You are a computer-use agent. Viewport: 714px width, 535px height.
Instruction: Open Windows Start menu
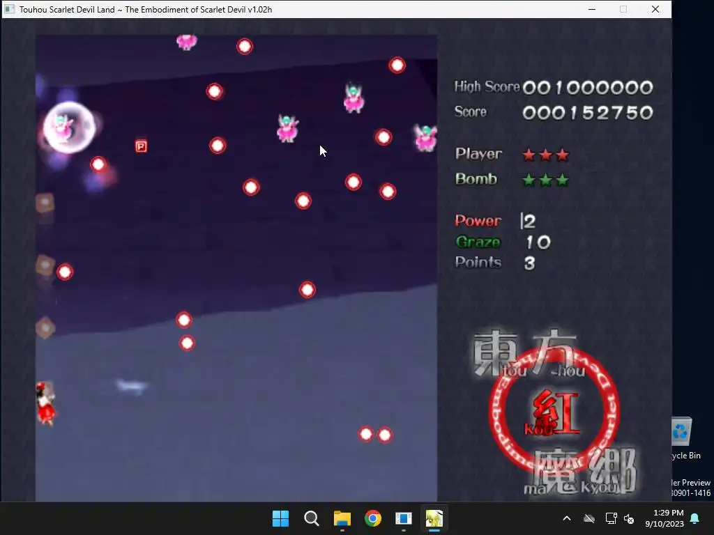[x=280, y=518]
